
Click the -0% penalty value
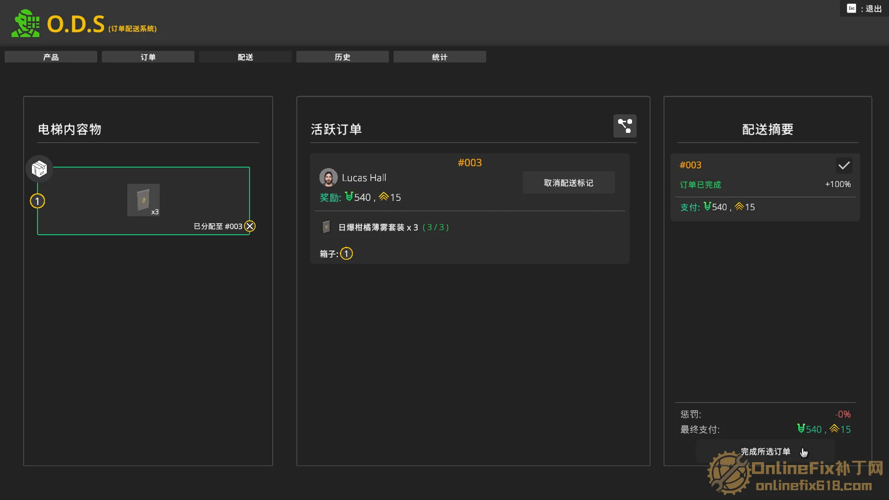point(843,414)
